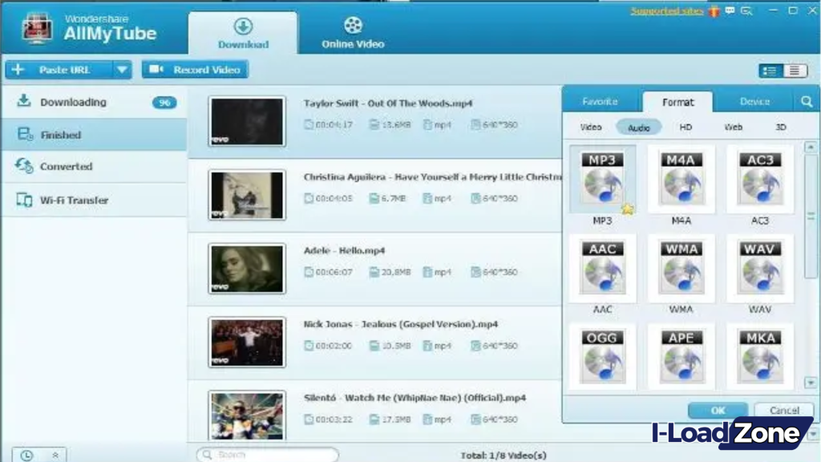Select the Silentó Watch Me thumbnail
This screenshot has height=462, width=821.
coord(247,416)
